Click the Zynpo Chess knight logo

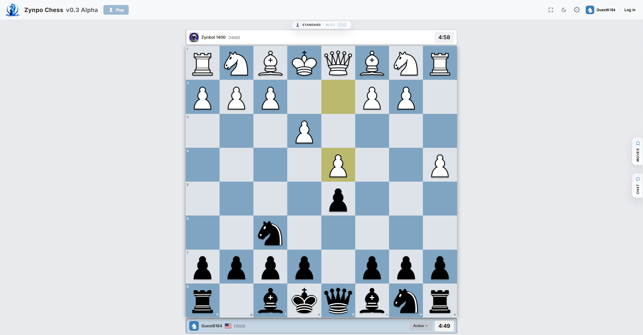click(12, 10)
